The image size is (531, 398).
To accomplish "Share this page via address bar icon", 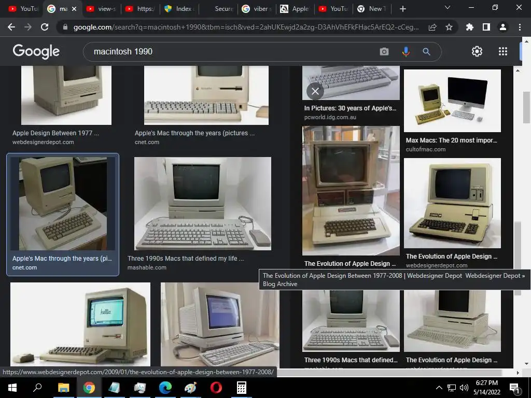I will tap(432, 27).
